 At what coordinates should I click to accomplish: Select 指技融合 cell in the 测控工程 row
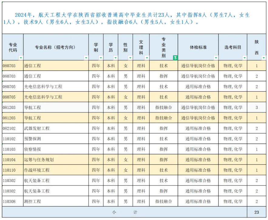(x=164, y=201)
